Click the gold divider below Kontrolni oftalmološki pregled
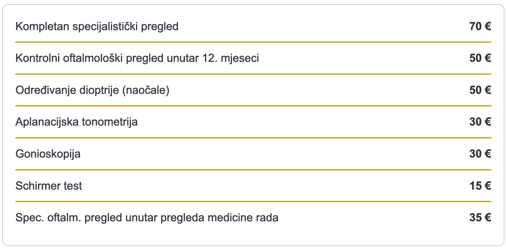Viewport: 506px width, 248px height. coord(253,74)
